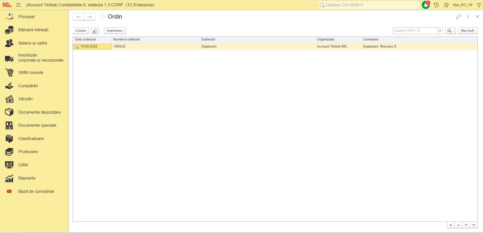The image size is (483, 233).
Task: Go back with left arrow
Action: pos(78,17)
